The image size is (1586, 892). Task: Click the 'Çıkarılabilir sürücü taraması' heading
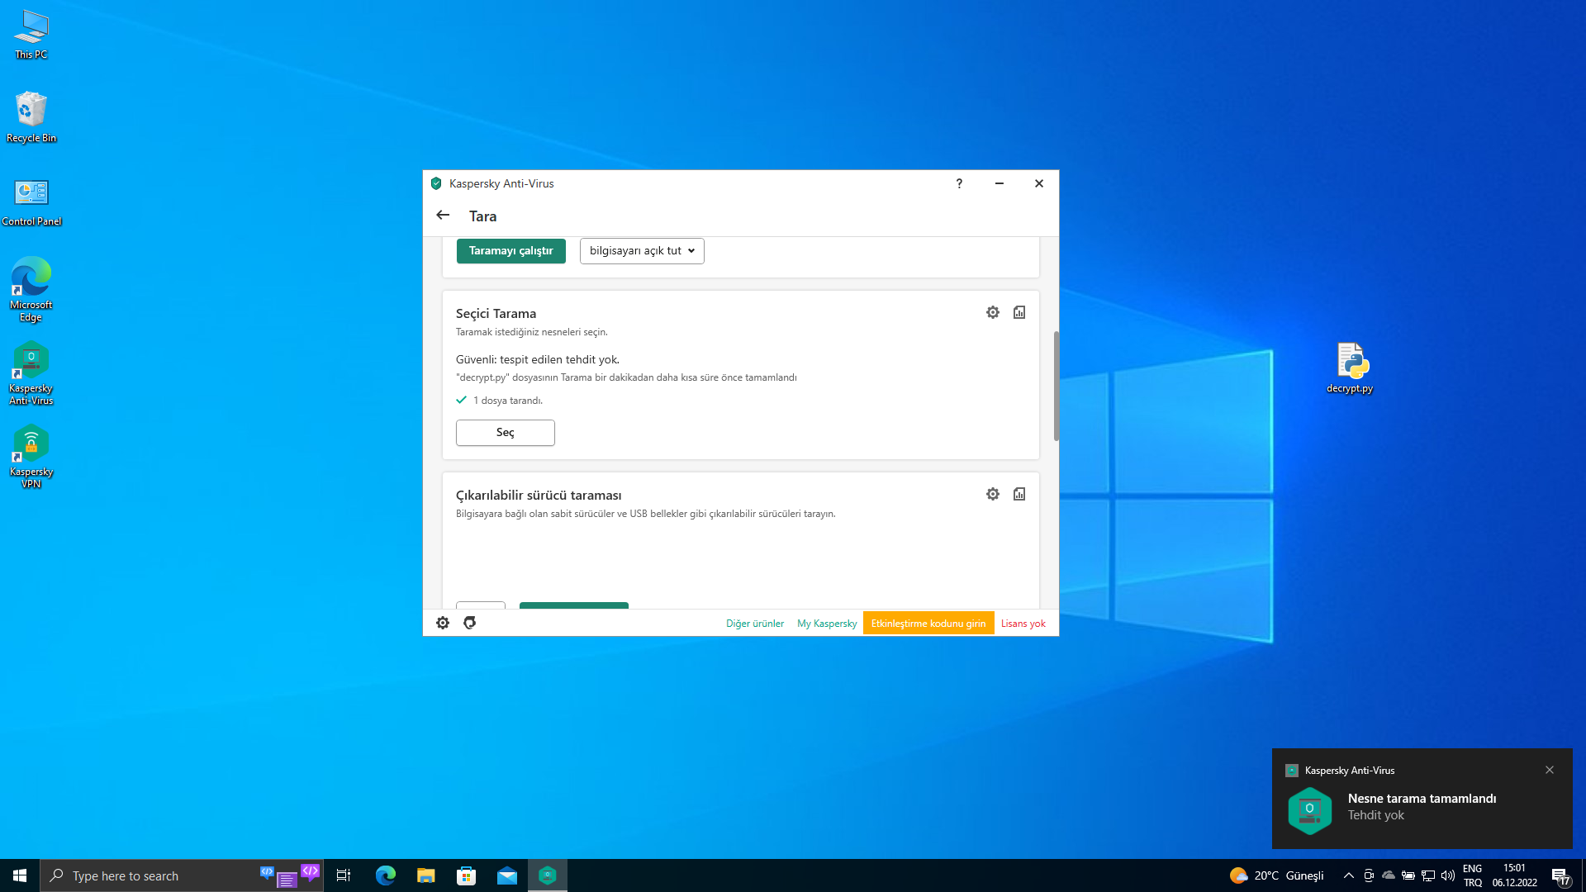539,495
